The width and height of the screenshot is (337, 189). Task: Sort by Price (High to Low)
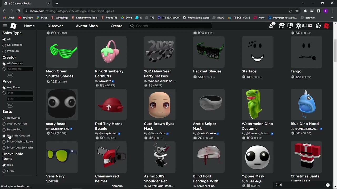[x=4, y=142]
